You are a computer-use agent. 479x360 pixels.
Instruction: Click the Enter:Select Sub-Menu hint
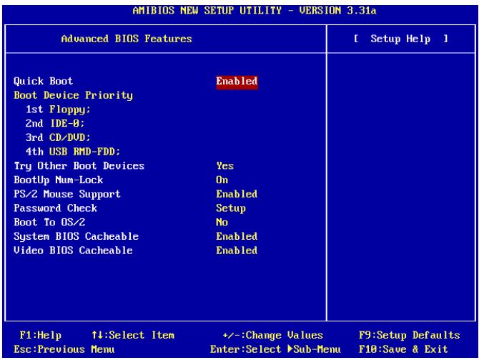click(x=275, y=349)
